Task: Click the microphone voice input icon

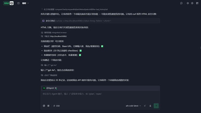Action: (x=150, y=106)
